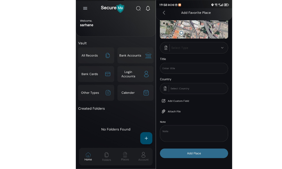Click the Note text area
This screenshot has width=282, height=169.
click(194, 134)
